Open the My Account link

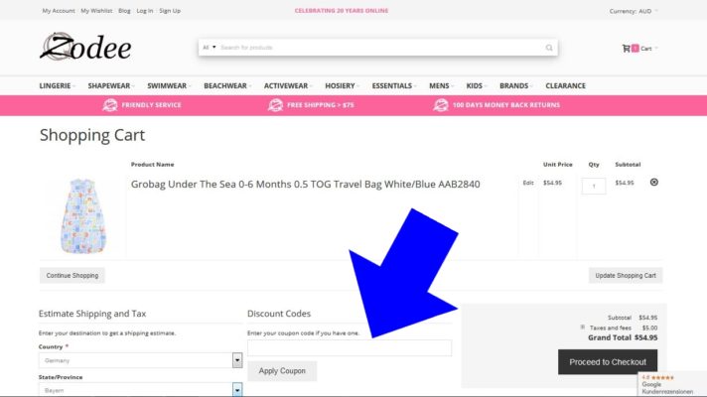(59, 11)
